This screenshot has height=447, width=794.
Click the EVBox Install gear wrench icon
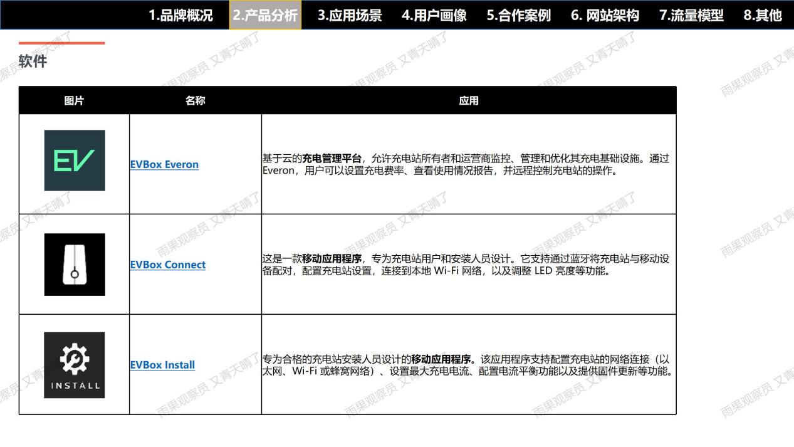tap(75, 365)
